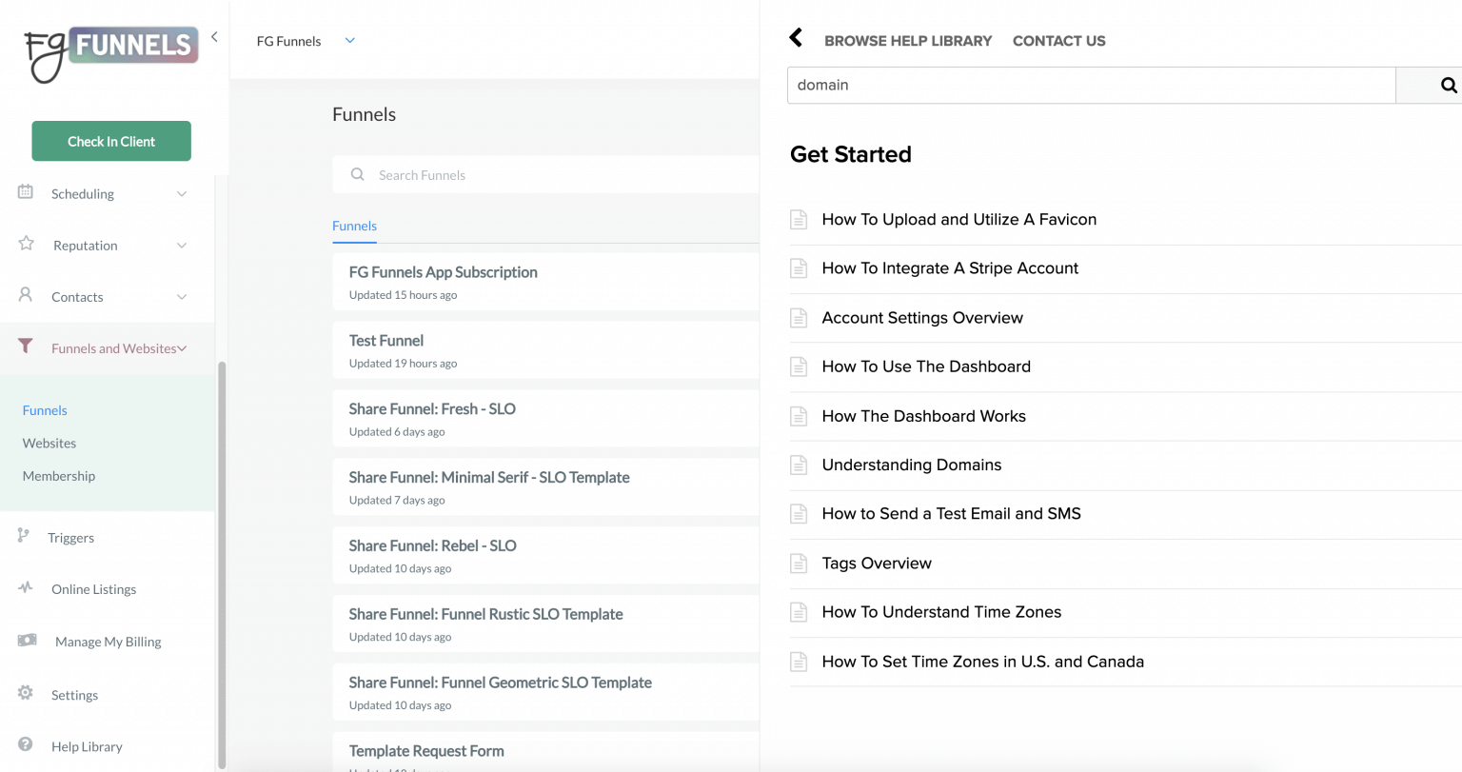Screen dimensions: 1462x772
Task: Open the Manage My Billing icon
Action: click(x=26, y=641)
